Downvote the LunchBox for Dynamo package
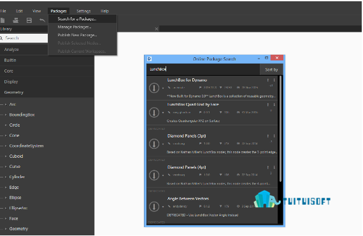The width and height of the screenshot is (363, 236). coord(274,80)
